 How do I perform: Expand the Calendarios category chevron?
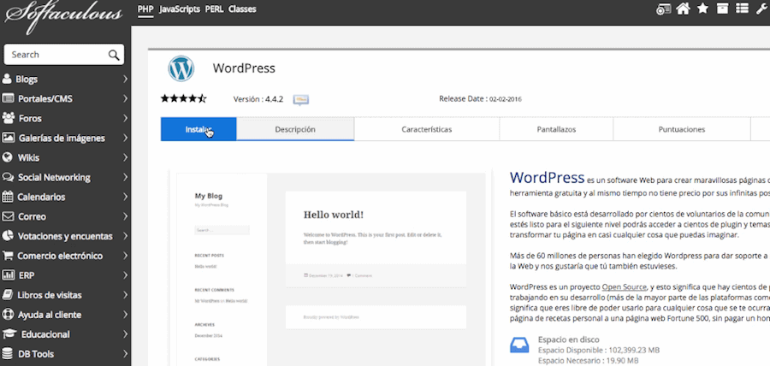click(x=126, y=197)
